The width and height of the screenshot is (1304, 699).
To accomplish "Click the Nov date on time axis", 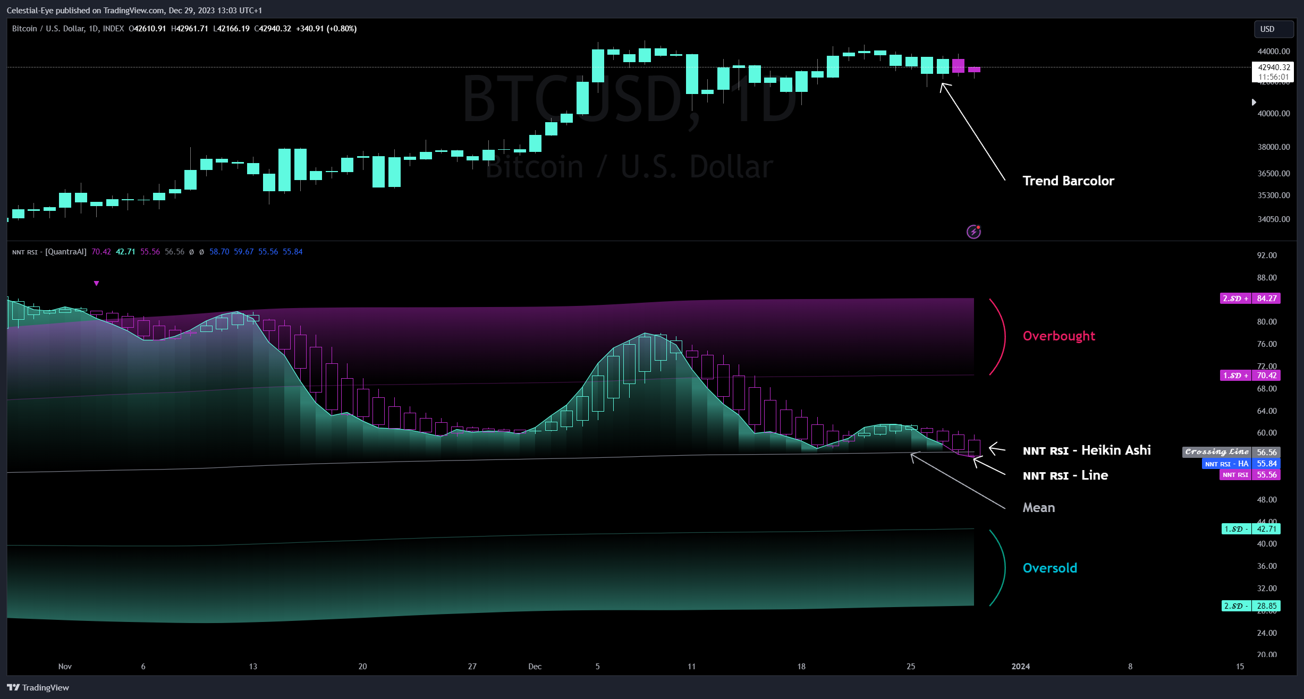I will 65,667.
